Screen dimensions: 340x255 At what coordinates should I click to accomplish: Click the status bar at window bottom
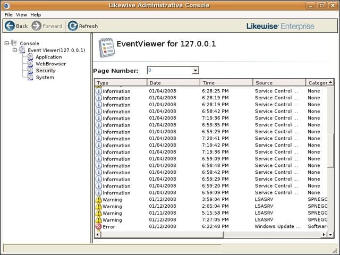pyautogui.click(x=113, y=248)
